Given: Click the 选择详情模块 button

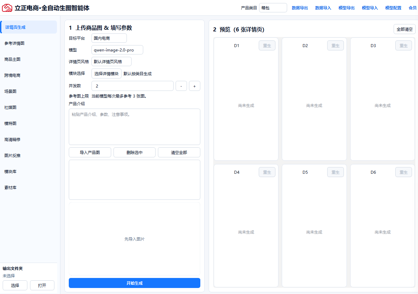Looking at the screenshot, I should 107,73.
